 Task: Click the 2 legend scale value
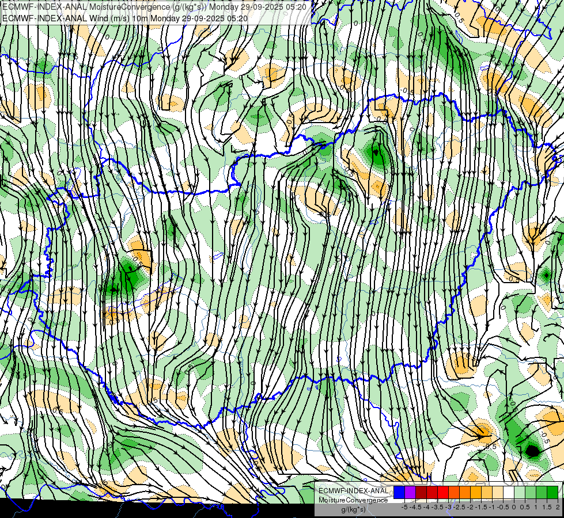[558, 507]
